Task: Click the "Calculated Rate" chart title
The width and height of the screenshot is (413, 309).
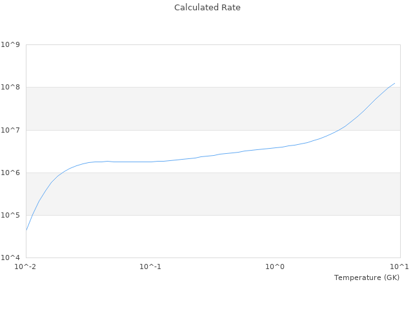Action: 206,8
